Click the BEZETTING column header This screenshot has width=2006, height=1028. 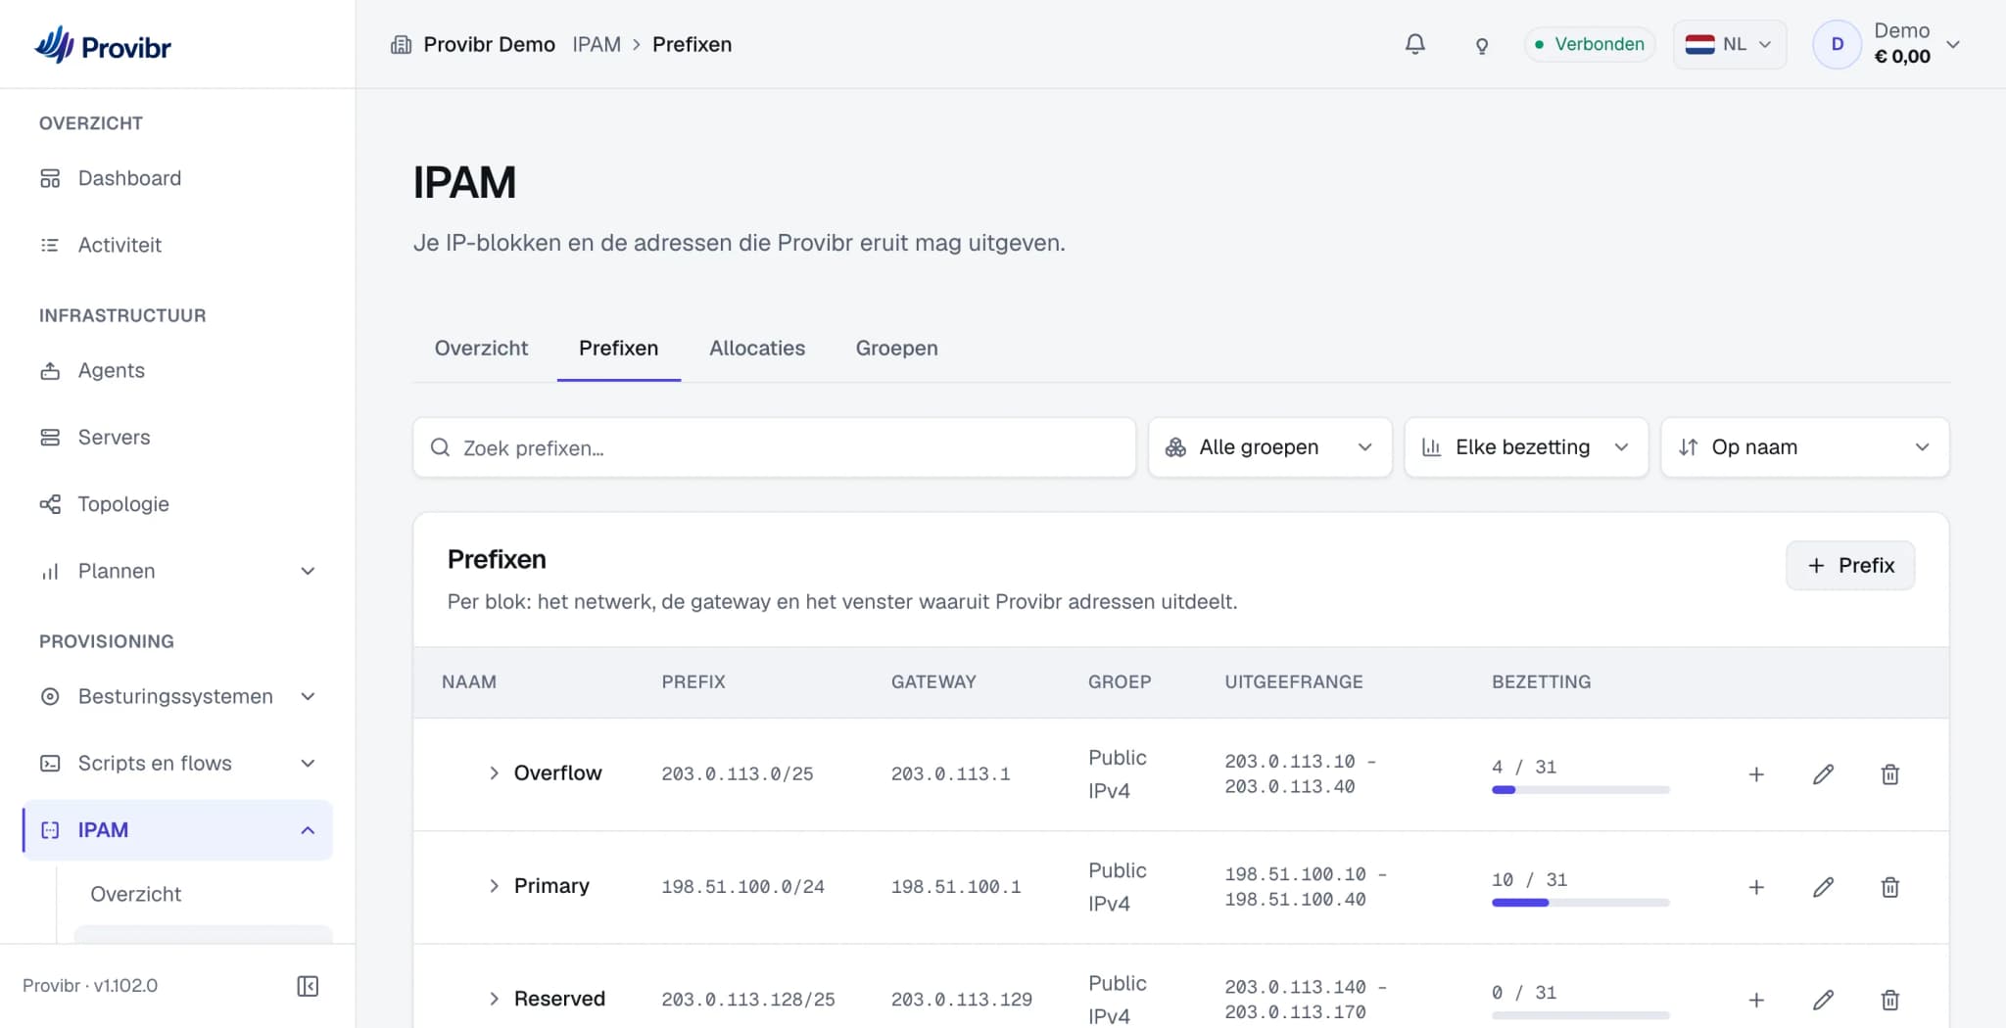click(x=1541, y=681)
